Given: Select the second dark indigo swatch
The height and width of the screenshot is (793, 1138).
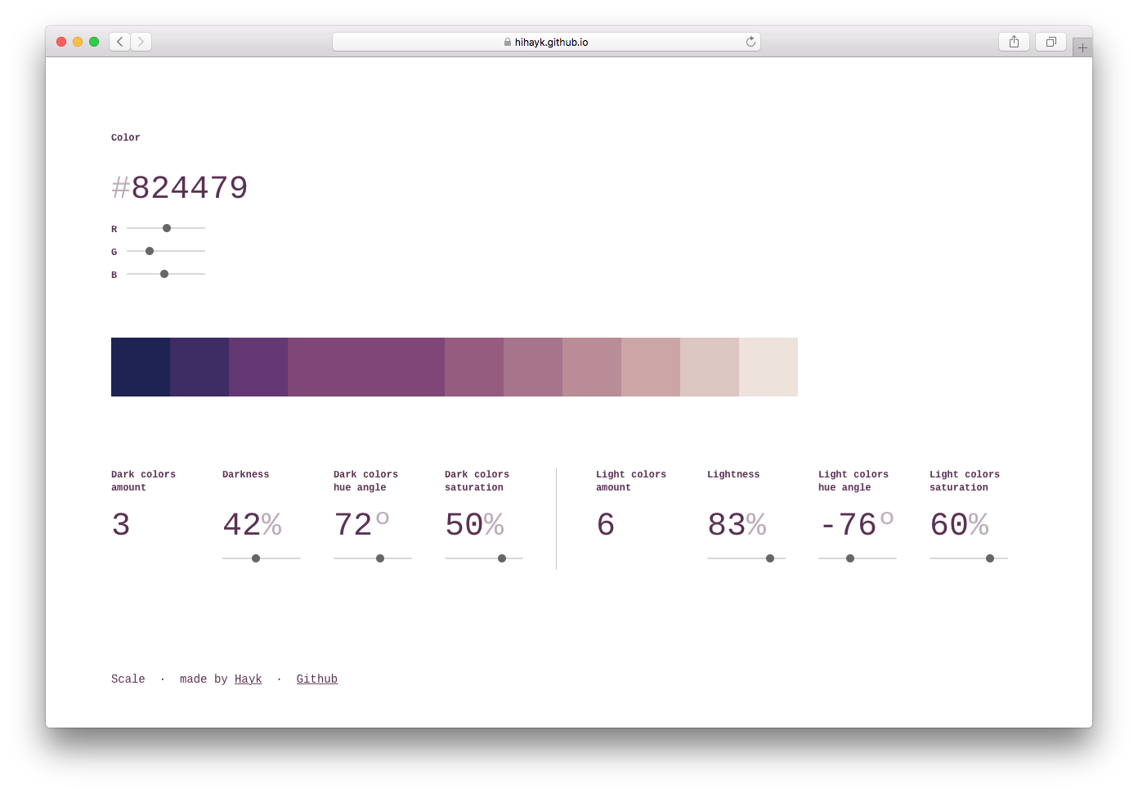Looking at the screenshot, I should click(x=199, y=367).
